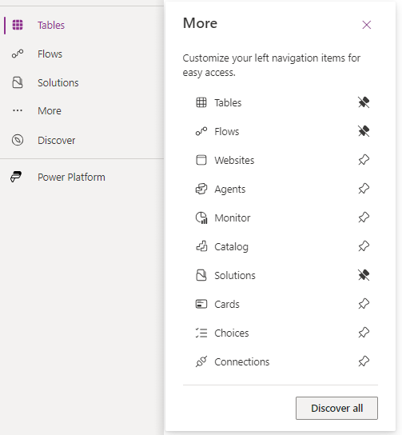Image resolution: width=402 pixels, height=435 pixels.
Task: Click the Tables grid icon in More panel
Action: (x=201, y=102)
